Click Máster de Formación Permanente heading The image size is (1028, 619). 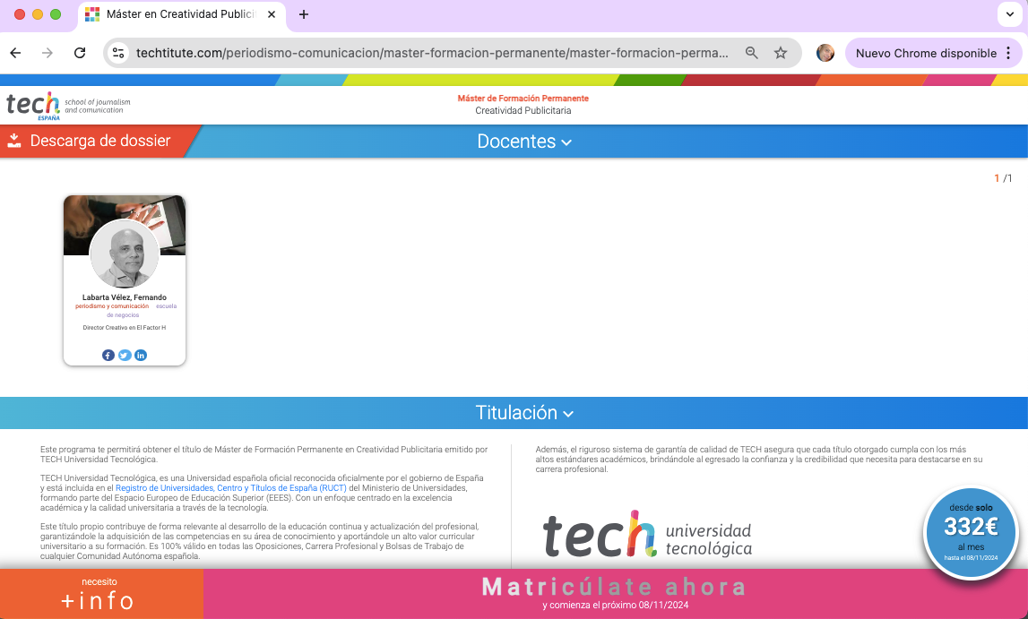tap(523, 99)
